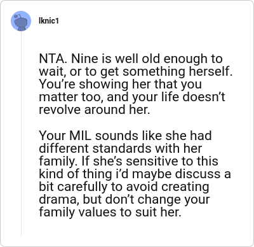Click the paragraph beginning 'Your MIL sounds like'
Viewport: 254px width, 247px height.
[x=135, y=174]
